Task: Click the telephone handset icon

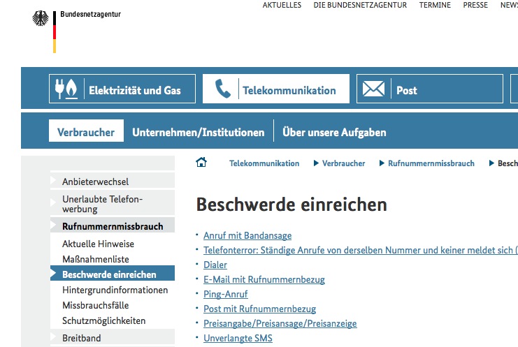Action: tap(222, 90)
